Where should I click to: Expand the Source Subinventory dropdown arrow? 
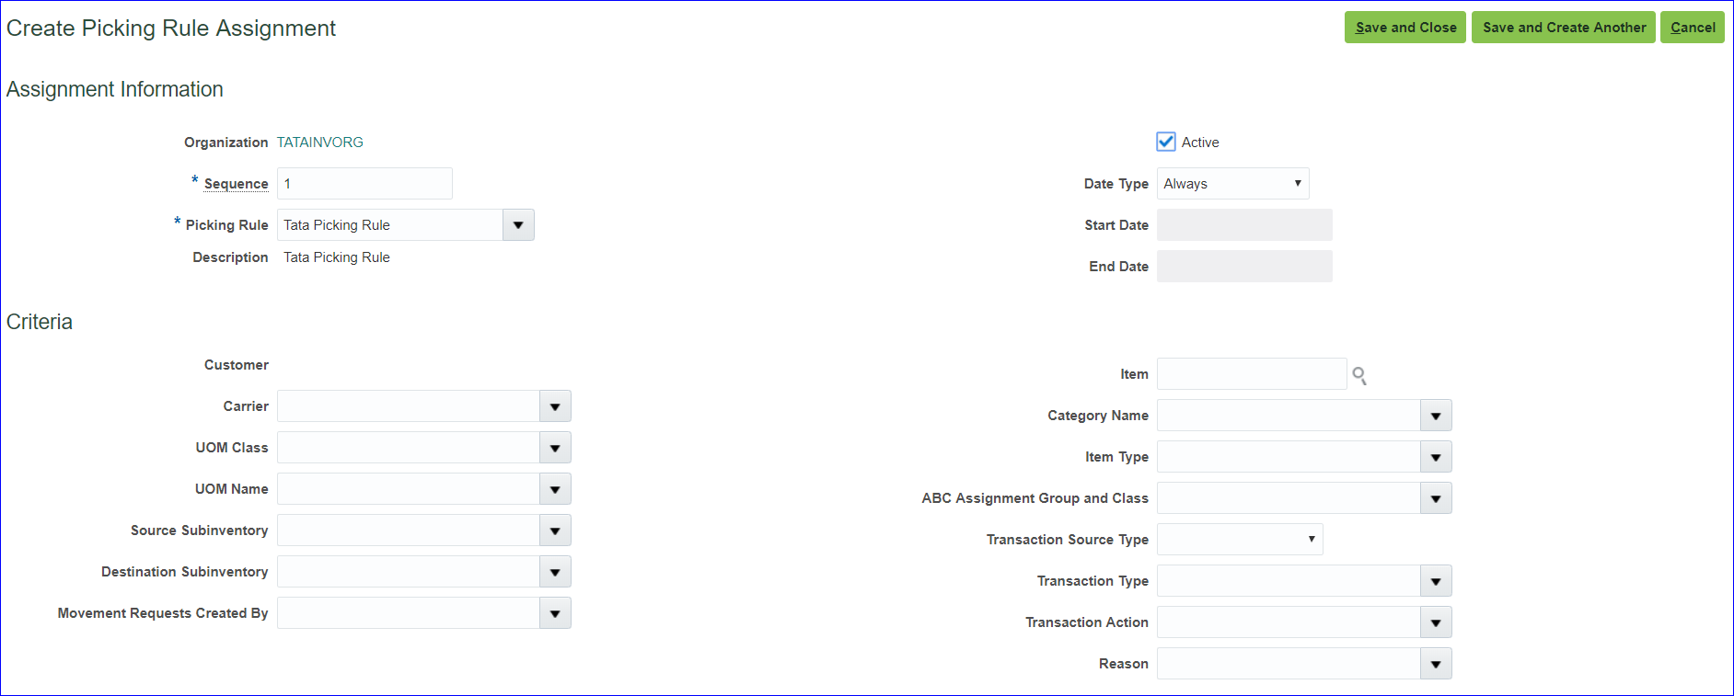[555, 531]
